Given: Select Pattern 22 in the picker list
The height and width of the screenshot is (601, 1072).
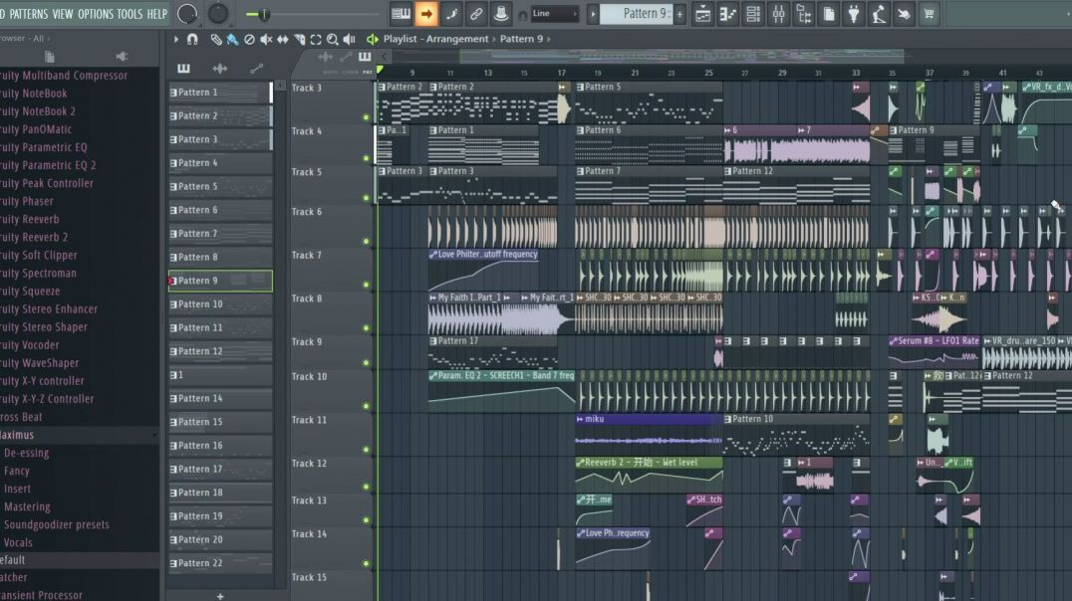Looking at the screenshot, I should (x=220, y=563).
